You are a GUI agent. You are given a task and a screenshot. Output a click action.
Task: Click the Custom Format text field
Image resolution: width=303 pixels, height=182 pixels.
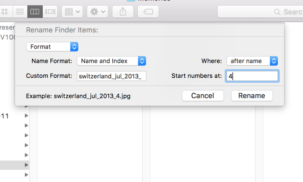coord(112,76)
